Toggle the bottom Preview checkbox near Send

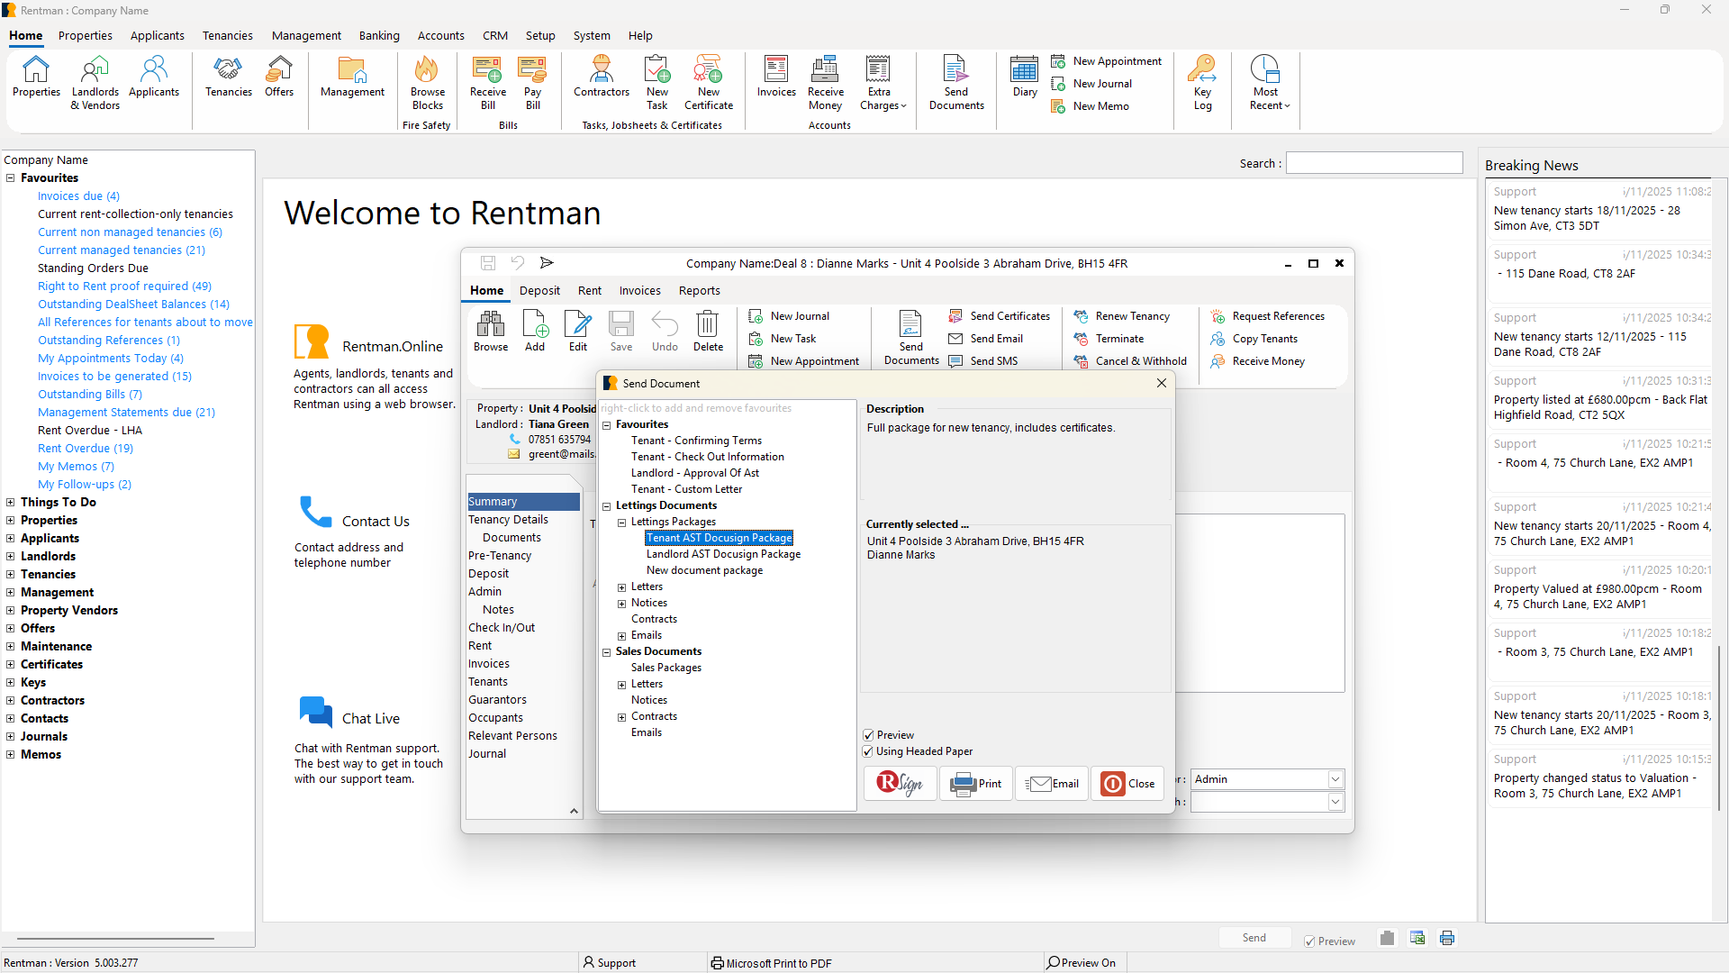coord(1310,941)
